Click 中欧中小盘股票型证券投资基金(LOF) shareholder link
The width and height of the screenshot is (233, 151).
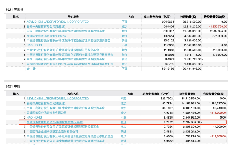70,64
